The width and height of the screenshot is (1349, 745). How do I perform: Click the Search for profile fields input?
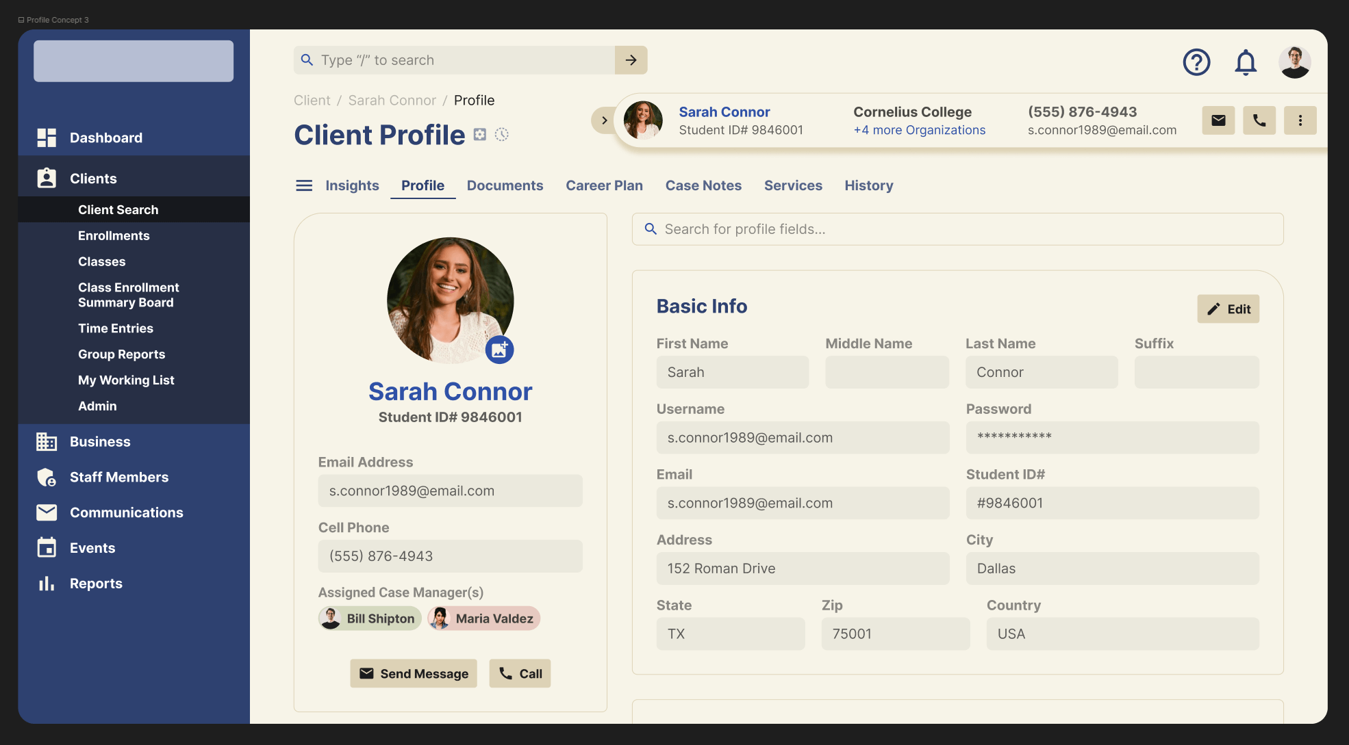point(957,229)
